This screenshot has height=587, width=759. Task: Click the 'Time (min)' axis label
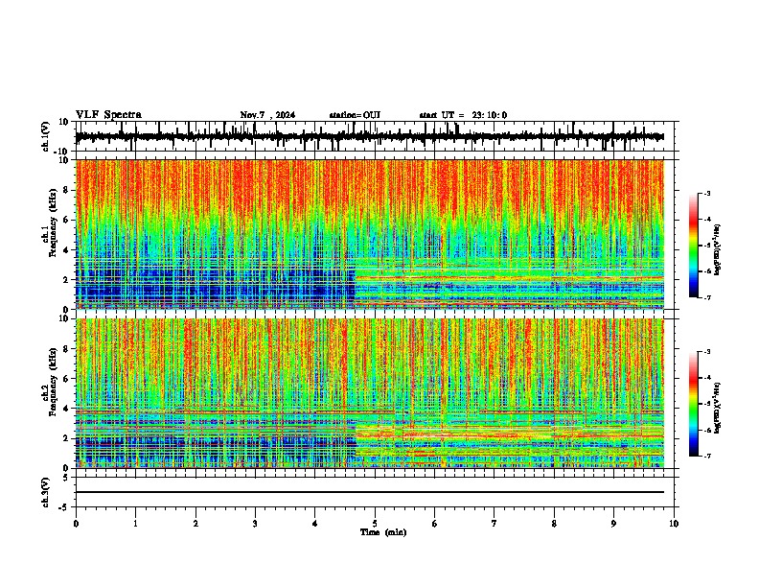pos(383,532)
